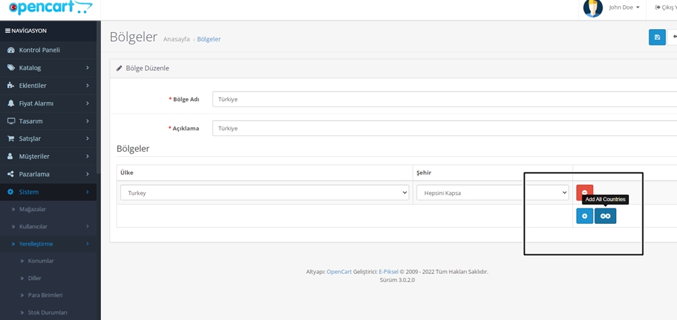This screenshot has width=677, height=320.
Task: Click the Add All Countries infinity button
Action: click(605, 216)
